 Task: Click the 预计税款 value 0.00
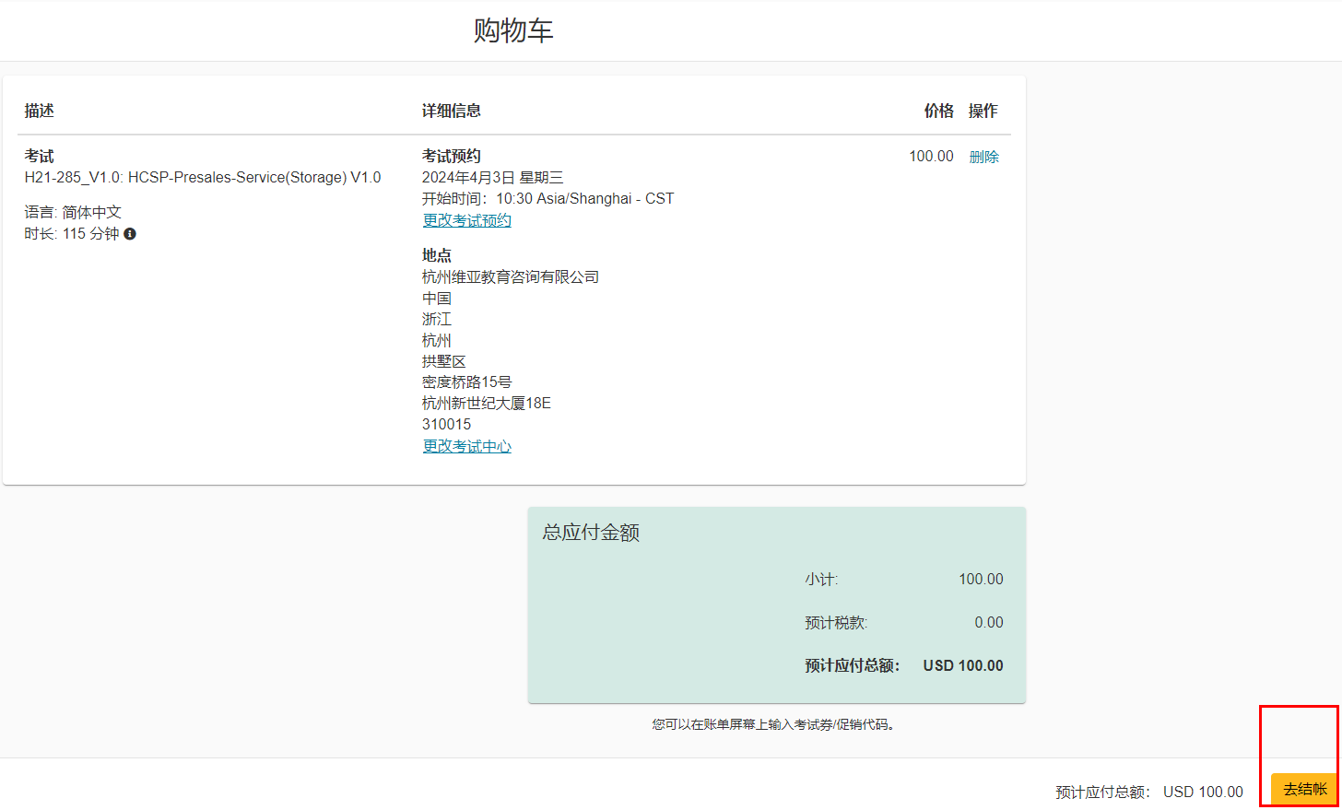[989, 622]
